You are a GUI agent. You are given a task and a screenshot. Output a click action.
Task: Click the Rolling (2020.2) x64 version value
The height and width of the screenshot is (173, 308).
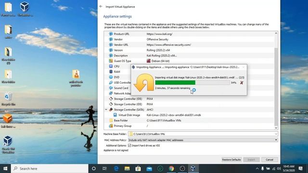click(158, 50)
